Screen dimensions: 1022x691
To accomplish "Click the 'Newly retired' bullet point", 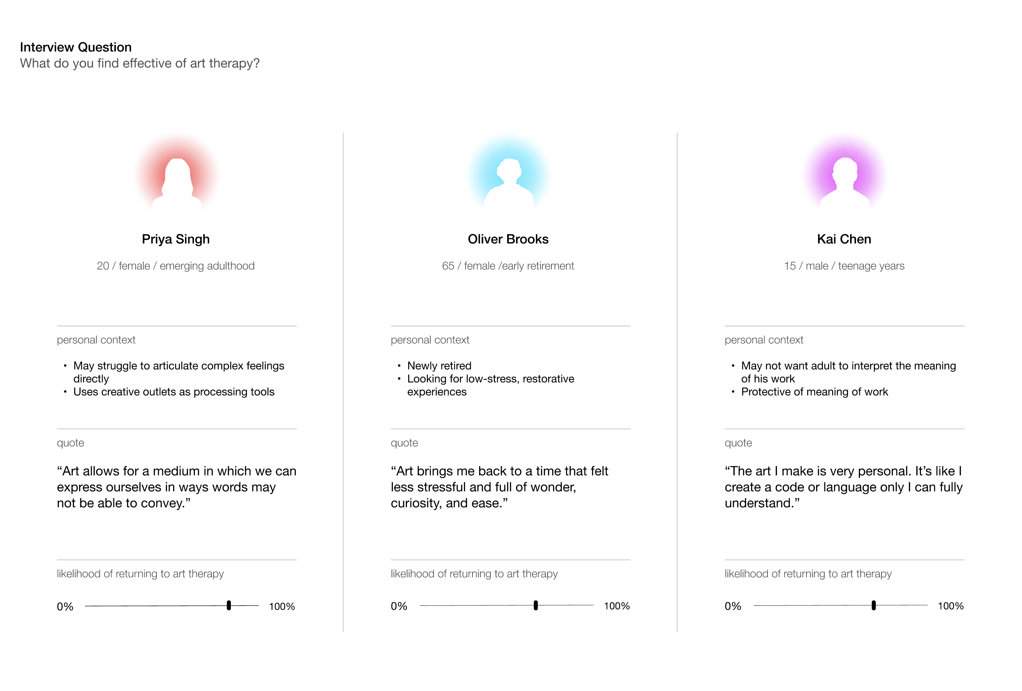I will click(x=439, y=366).
